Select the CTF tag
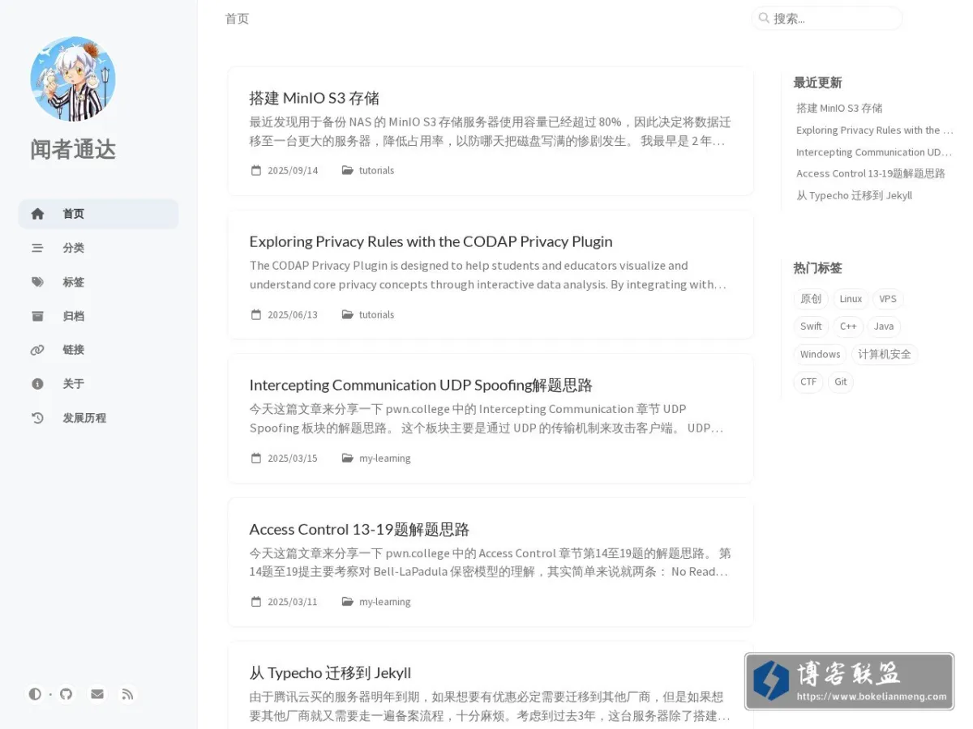Viewport: 973px width, 729px height. pos(808,382)
